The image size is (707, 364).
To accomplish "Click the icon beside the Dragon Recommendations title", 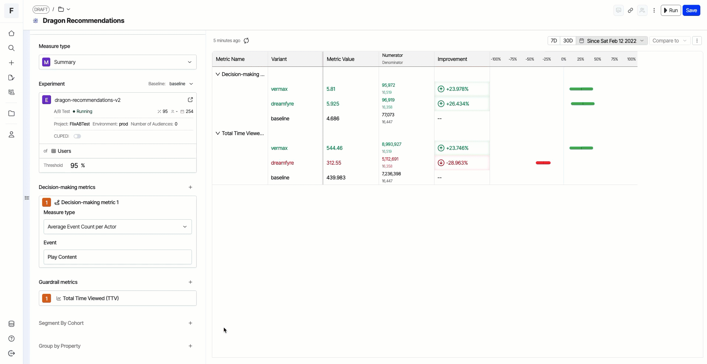I will [x=35, y=21].
